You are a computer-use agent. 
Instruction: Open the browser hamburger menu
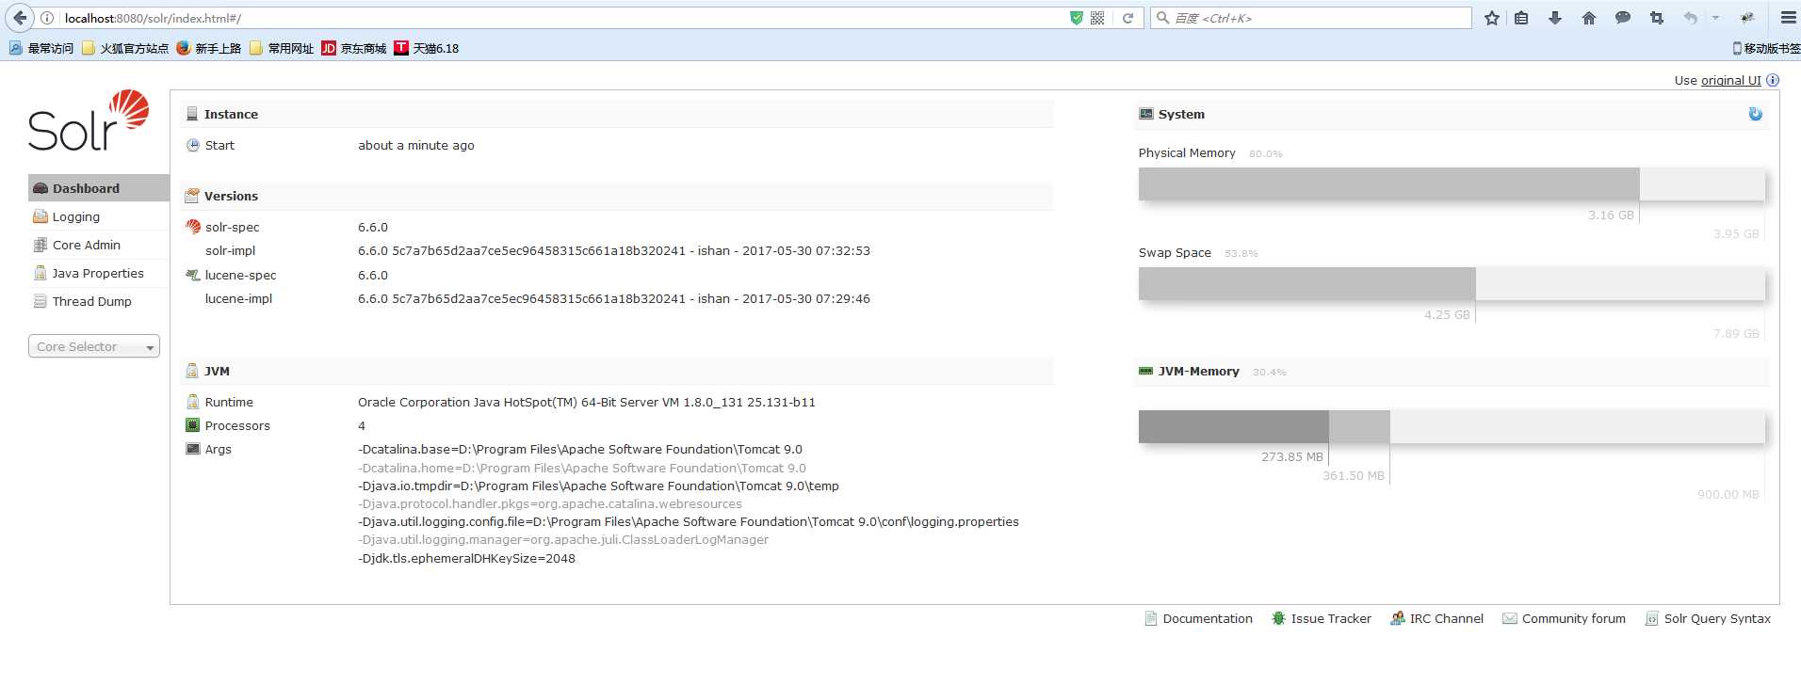(x=1788, y=18)
